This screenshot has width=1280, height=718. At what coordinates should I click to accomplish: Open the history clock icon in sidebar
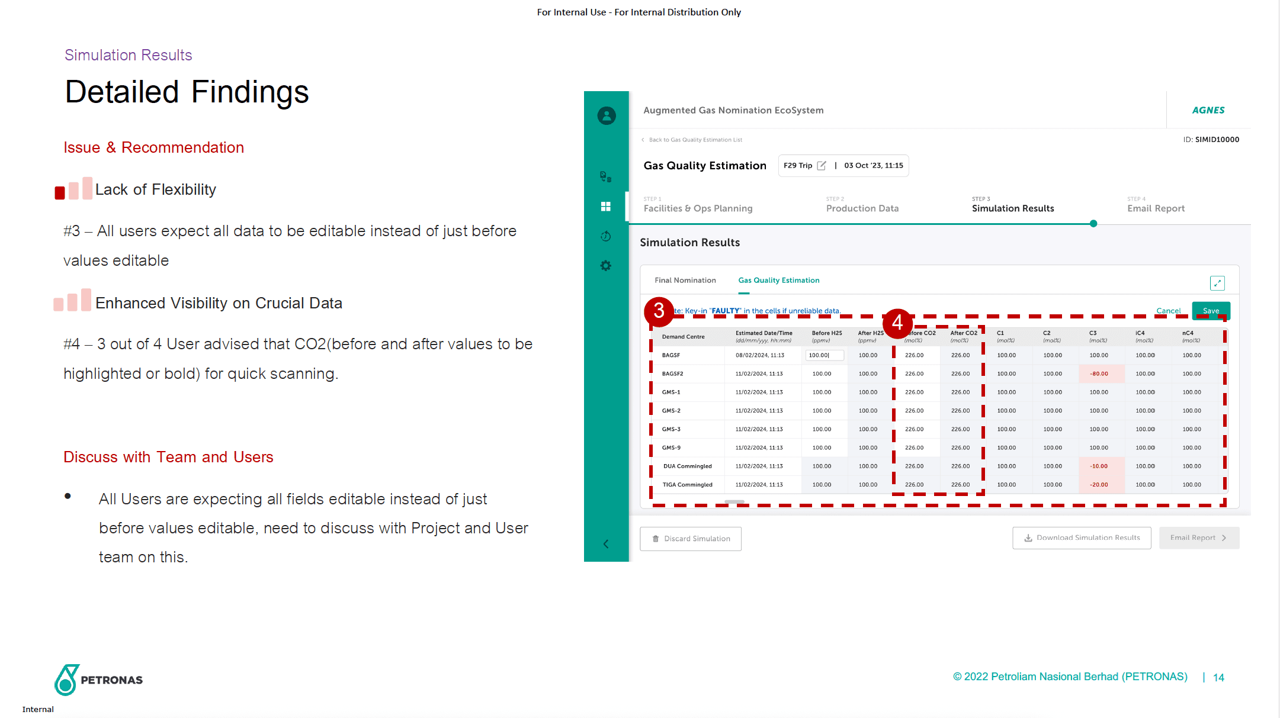(605, 236)
